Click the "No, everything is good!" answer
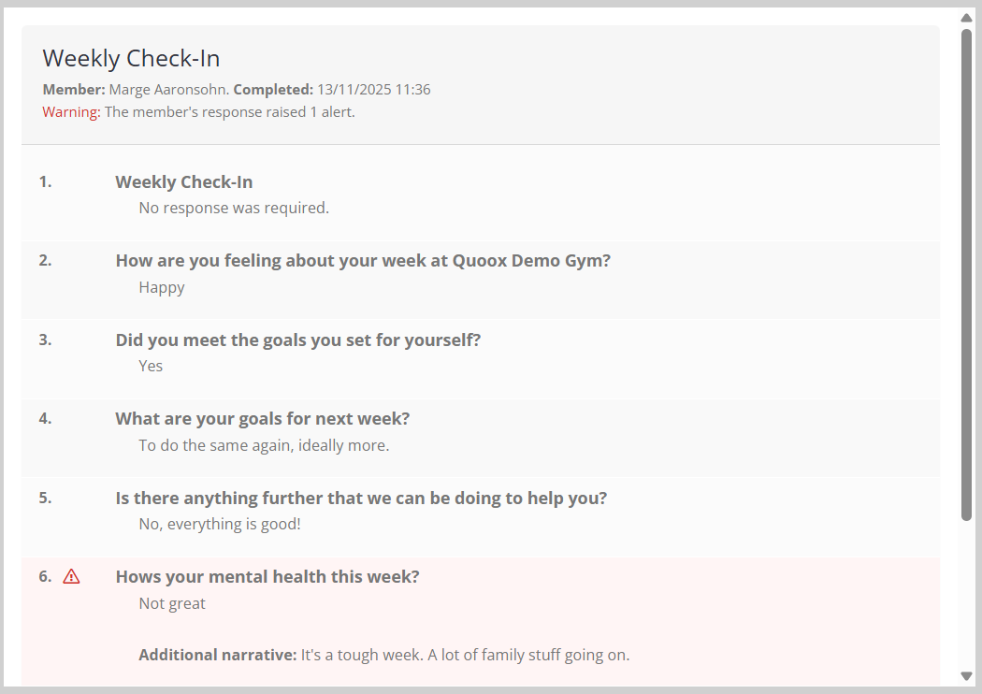 point(220,524)
